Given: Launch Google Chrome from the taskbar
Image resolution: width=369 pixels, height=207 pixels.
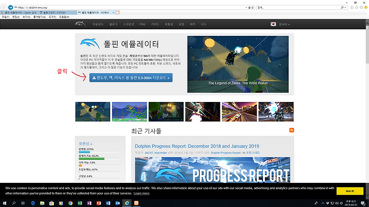Looking at the screenshot, I should pos(70,203).
